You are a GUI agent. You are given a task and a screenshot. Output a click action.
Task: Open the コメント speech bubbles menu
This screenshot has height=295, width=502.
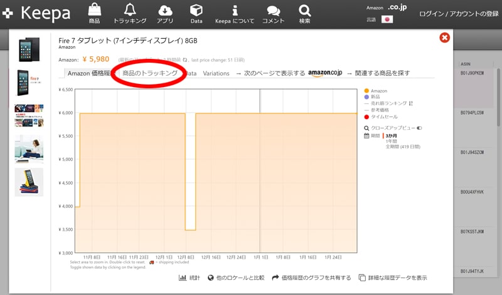click(x=273, y=13)
